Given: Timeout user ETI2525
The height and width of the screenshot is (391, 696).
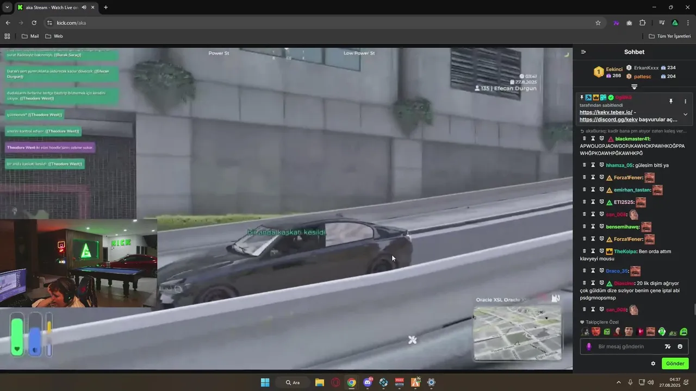Looking at the screenshot, I should [x=593, y=202].
